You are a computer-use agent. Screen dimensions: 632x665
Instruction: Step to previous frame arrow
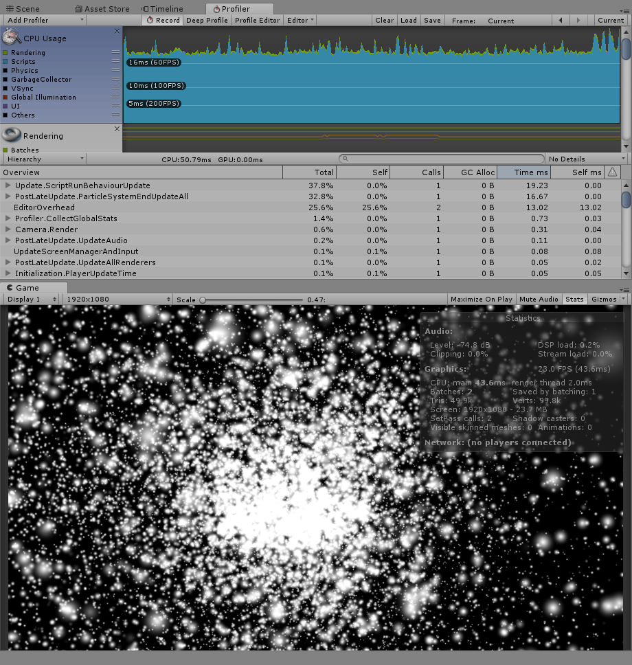pyautogui.click(x=561, y=21)
